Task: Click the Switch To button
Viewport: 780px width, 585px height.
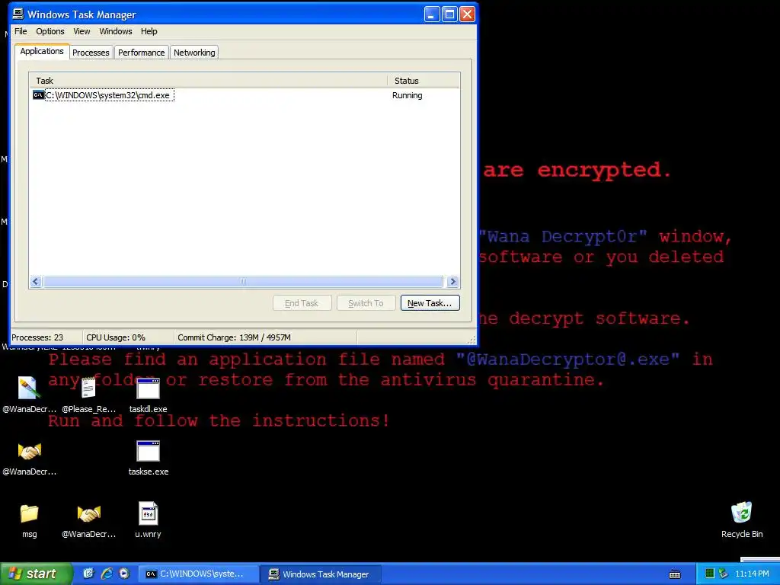Action: [366, 303]
